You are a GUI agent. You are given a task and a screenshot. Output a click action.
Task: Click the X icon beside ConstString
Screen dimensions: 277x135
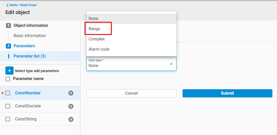tap(71, 119)
